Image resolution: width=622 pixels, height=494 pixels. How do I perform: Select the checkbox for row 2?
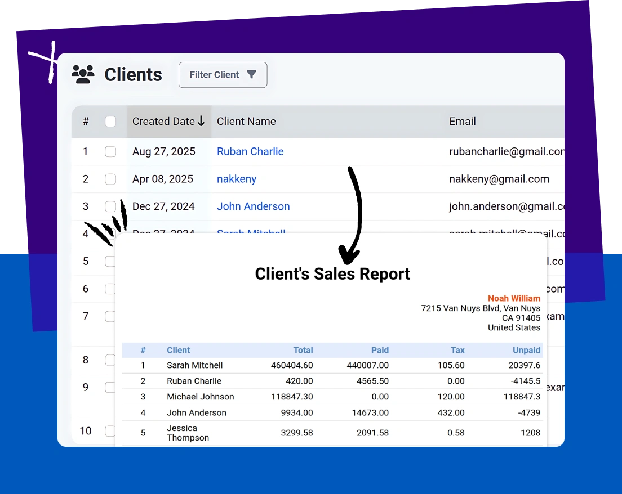click(110, 179)
